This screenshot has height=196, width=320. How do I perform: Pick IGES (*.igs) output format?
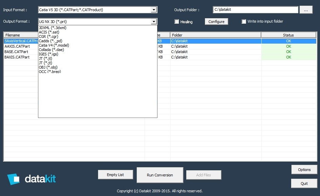(x=97, y=54)
